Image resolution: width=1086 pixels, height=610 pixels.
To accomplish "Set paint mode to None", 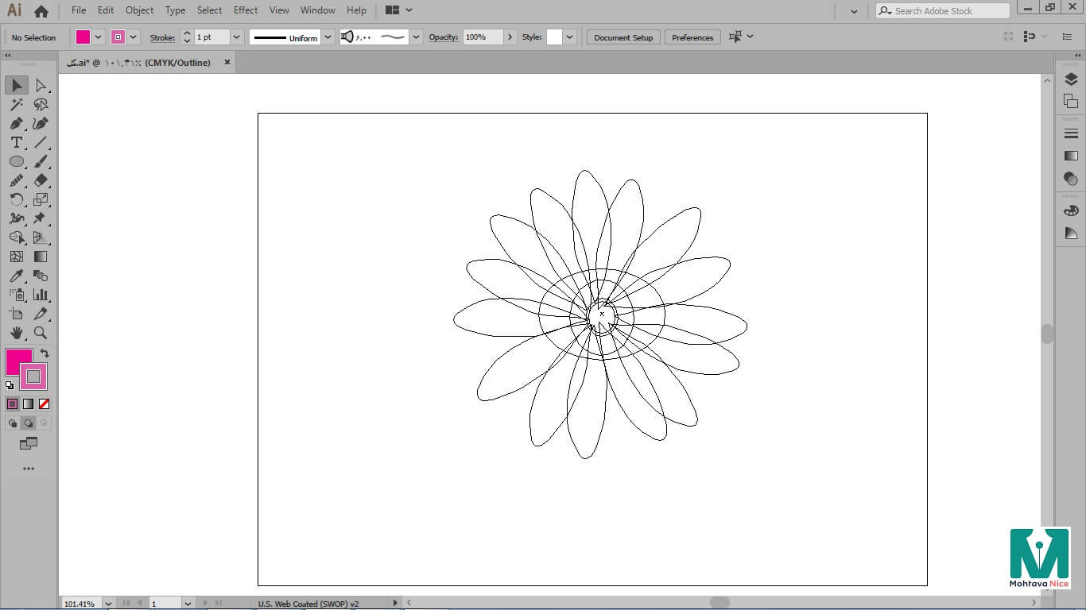I will (x=45, y=403).
